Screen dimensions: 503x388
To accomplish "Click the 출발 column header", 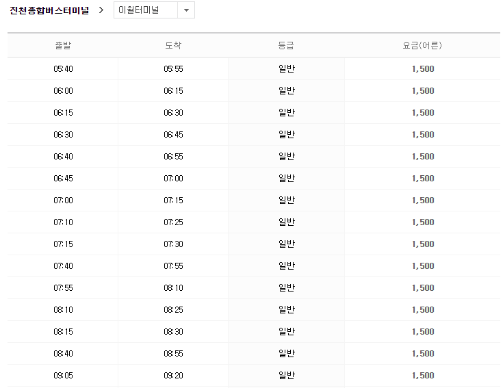I will pos(63,46).
